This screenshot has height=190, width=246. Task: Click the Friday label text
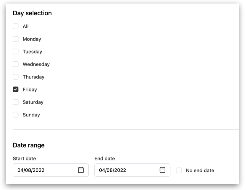[30, 89]
